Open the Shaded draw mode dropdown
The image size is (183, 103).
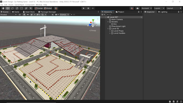coord(8,15)
